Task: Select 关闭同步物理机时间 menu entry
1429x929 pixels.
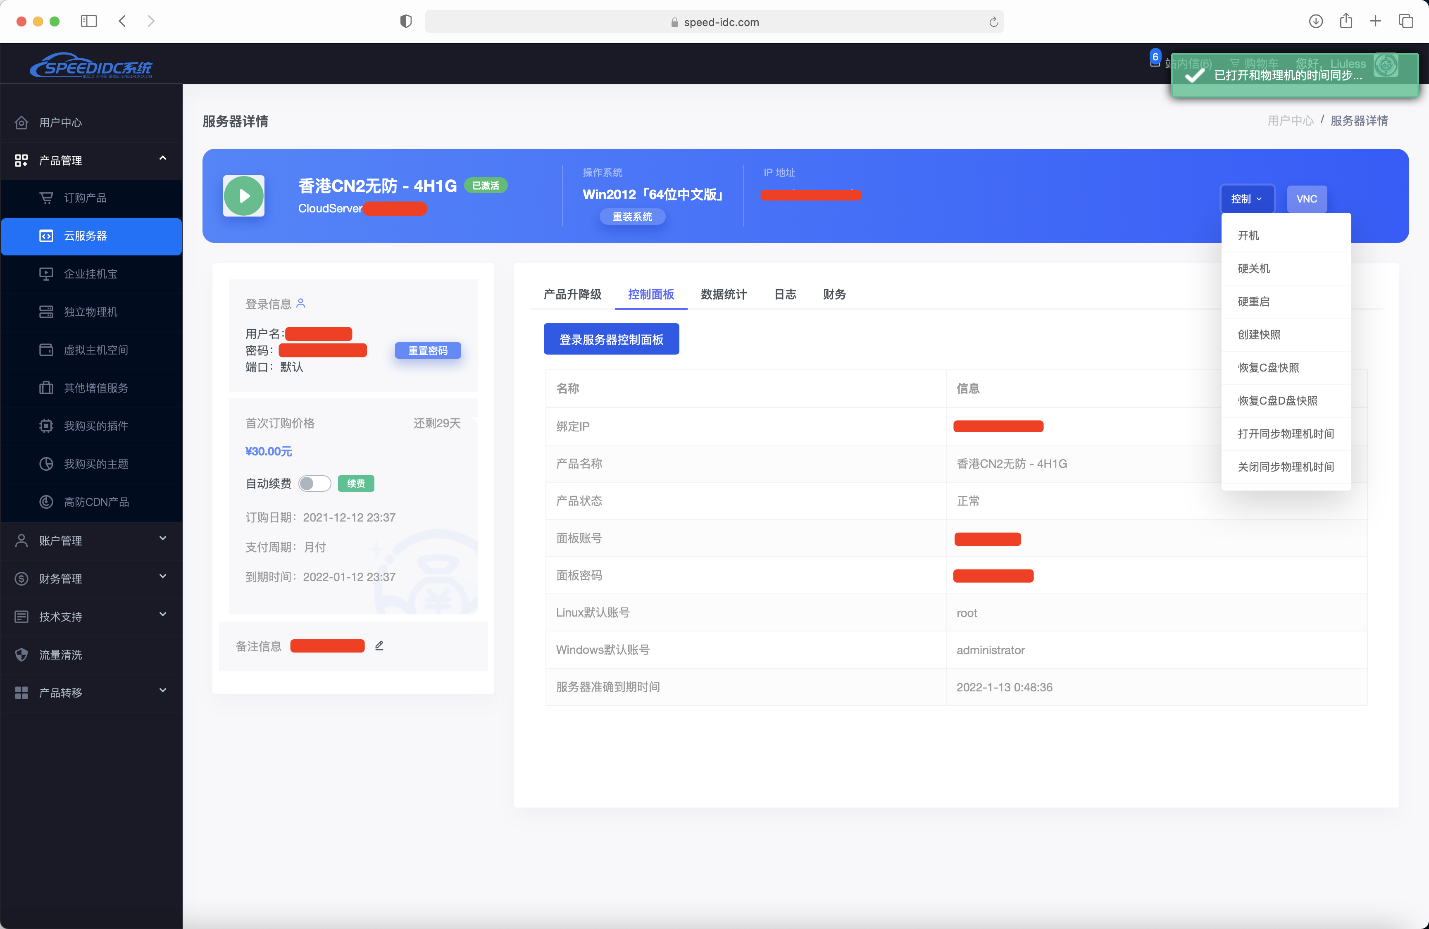Action: point(1286,467)
